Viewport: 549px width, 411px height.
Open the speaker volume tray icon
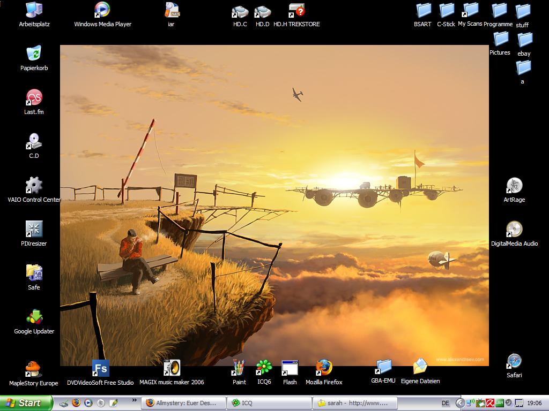click(508, 403)
